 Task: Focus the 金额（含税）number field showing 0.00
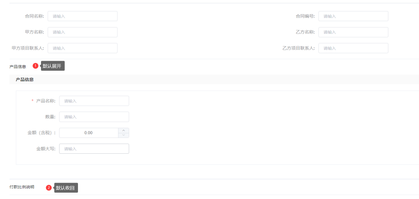click(89, 133)
